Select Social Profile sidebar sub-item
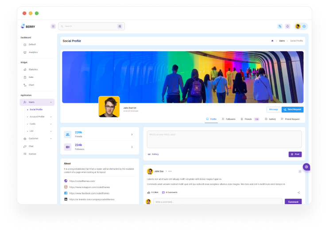 click(x=37, y=109)
